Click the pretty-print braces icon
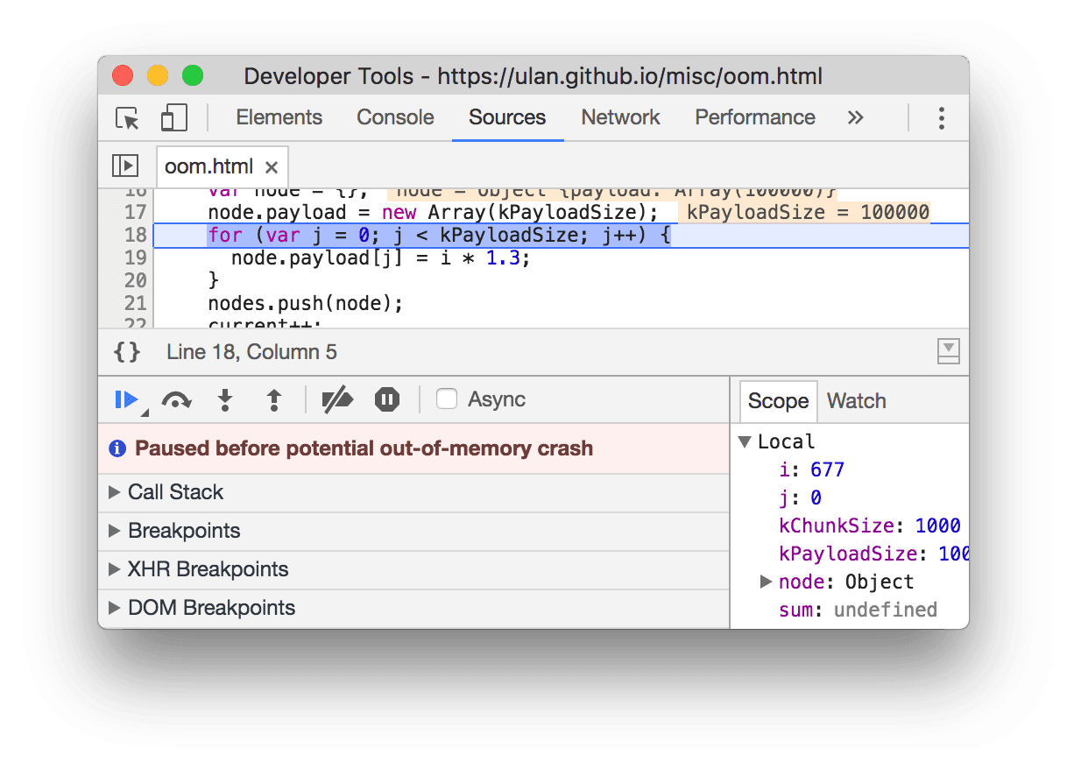Image resolution: width=1067 pixels, height=769 pixels. tap(126, 351)
